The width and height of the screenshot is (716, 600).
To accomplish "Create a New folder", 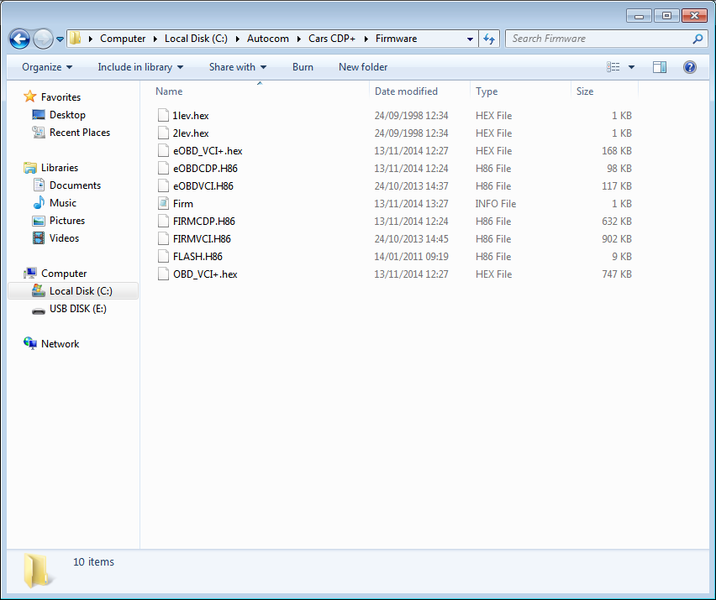I will [x=363, y=67].
